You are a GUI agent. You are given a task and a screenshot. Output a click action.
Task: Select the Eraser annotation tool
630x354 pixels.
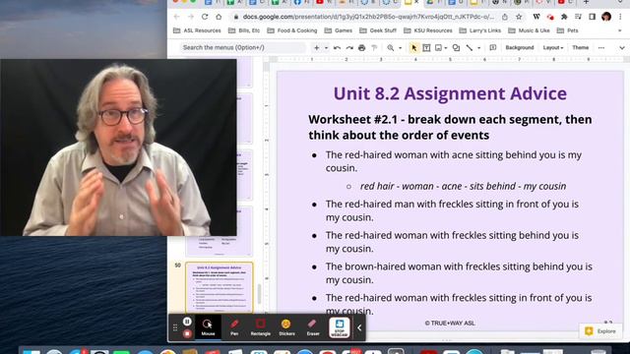pyautogui.click(x=313, y=327)
